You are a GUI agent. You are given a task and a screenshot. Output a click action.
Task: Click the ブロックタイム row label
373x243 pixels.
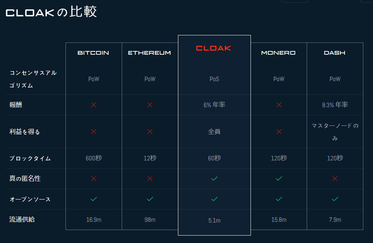pyautogui.click(x=30, y=159)
